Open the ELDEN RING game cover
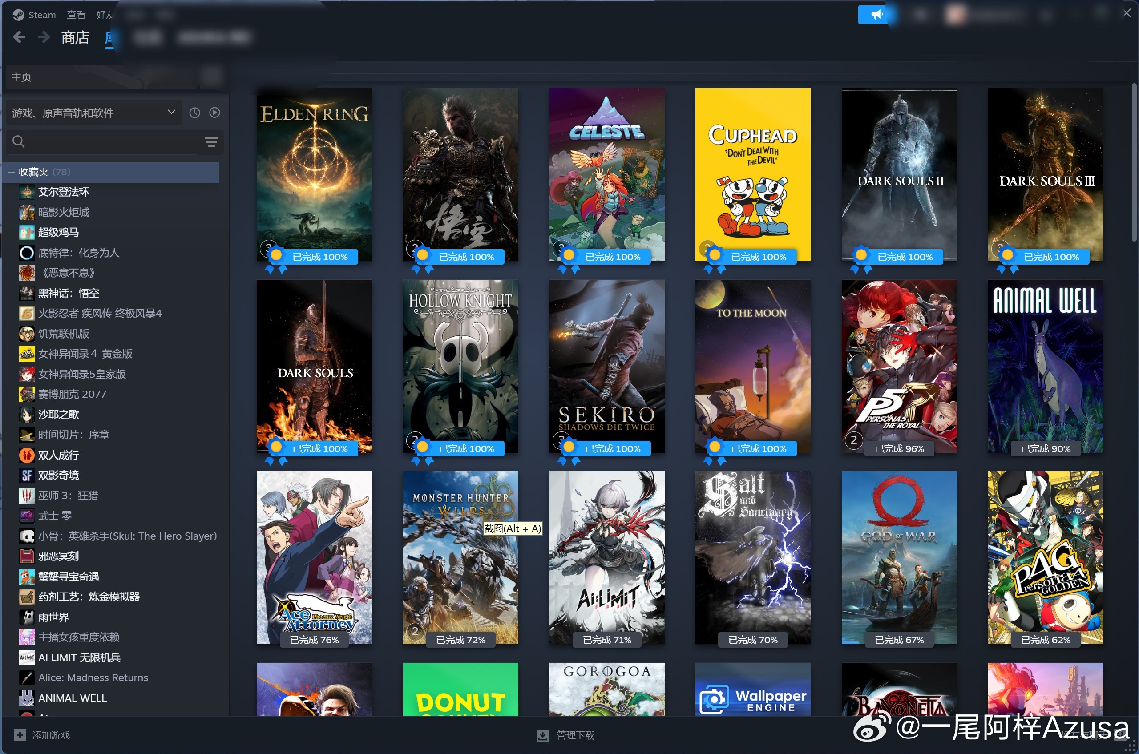Screen dimensions: 1139x754 (x=314, y=174)
